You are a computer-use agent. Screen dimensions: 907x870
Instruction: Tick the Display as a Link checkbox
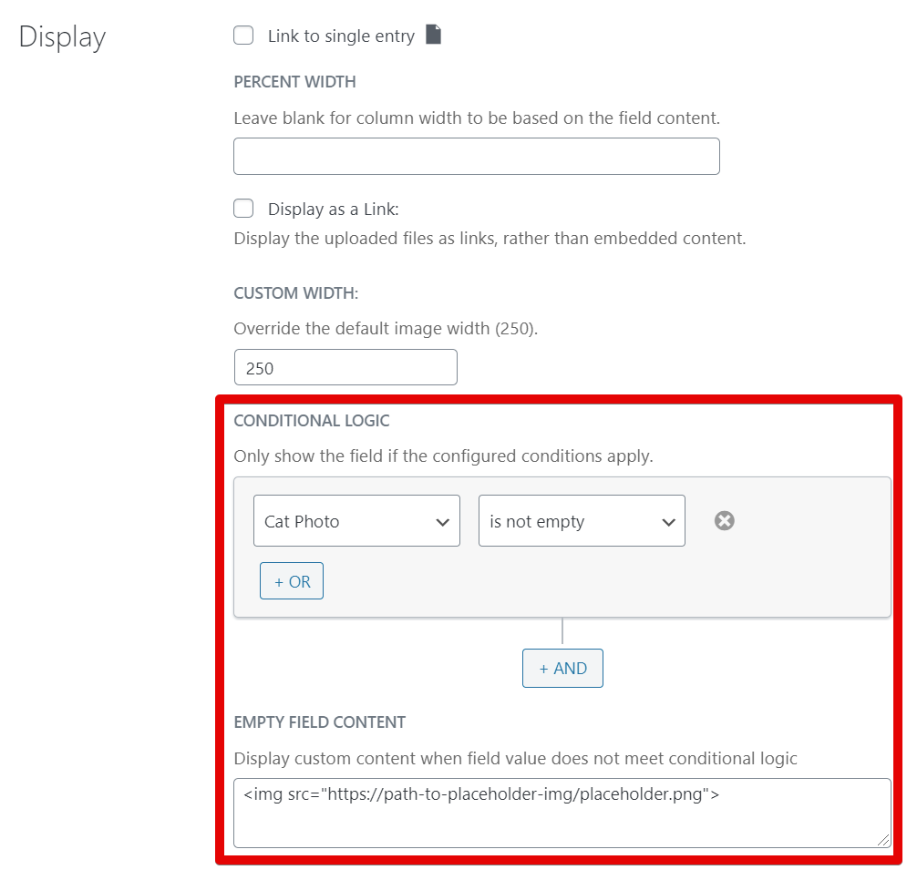tap(243, 209)
